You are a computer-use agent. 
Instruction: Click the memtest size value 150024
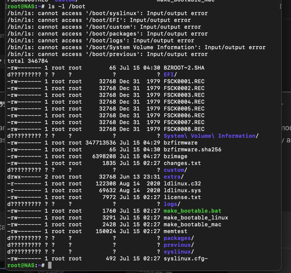[x=106, y=232]
